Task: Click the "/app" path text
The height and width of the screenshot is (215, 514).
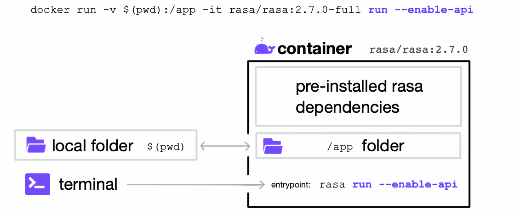Action: tap(340, 147)
